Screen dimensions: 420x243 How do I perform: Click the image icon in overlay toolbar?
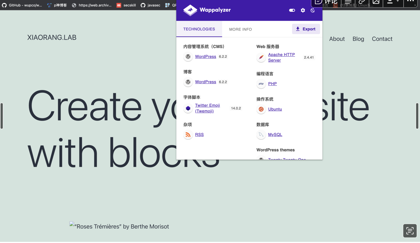click(x=376, y=2)
